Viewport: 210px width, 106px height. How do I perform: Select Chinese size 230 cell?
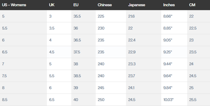(101, 28)
